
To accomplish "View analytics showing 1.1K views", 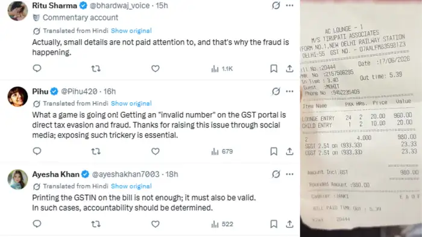I will tap(222, 69).
